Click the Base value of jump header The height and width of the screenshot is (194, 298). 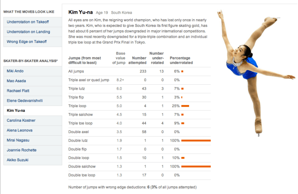(x=120, y=57)
